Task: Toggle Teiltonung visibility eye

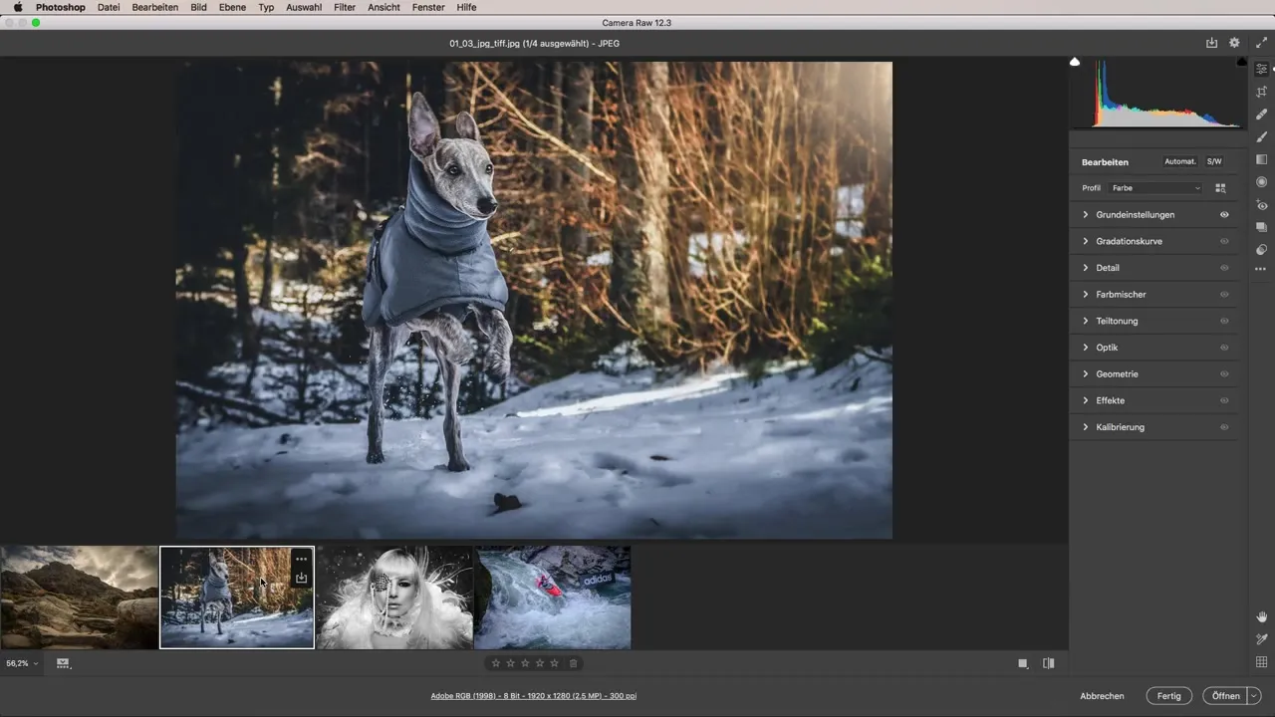Action: coord(1224,321)
